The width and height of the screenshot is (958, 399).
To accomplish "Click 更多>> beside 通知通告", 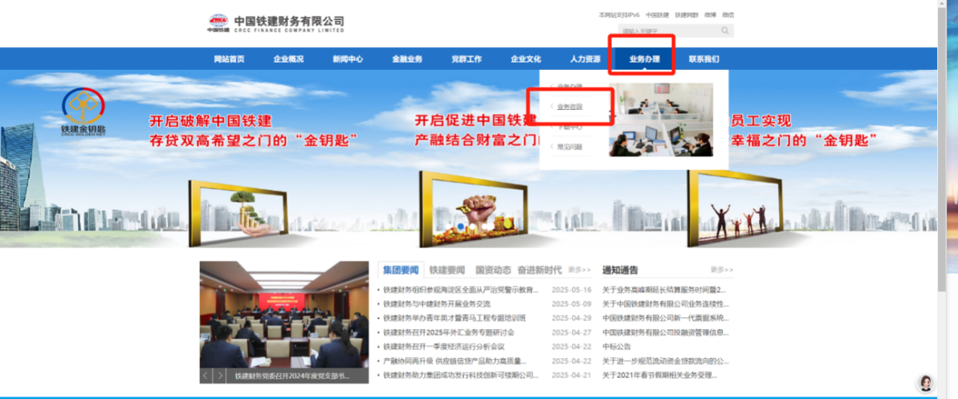I will coord(721,271).
